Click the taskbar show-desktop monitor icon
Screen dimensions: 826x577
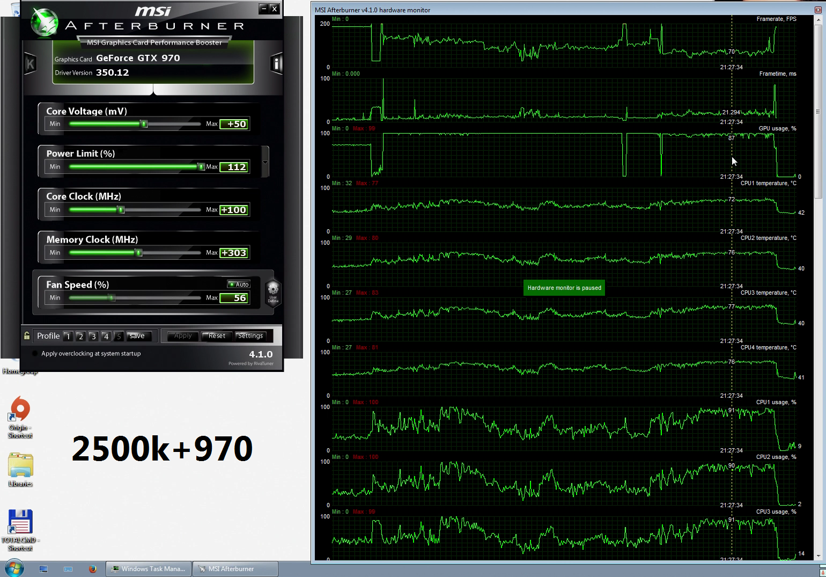(x=43, y=569)
